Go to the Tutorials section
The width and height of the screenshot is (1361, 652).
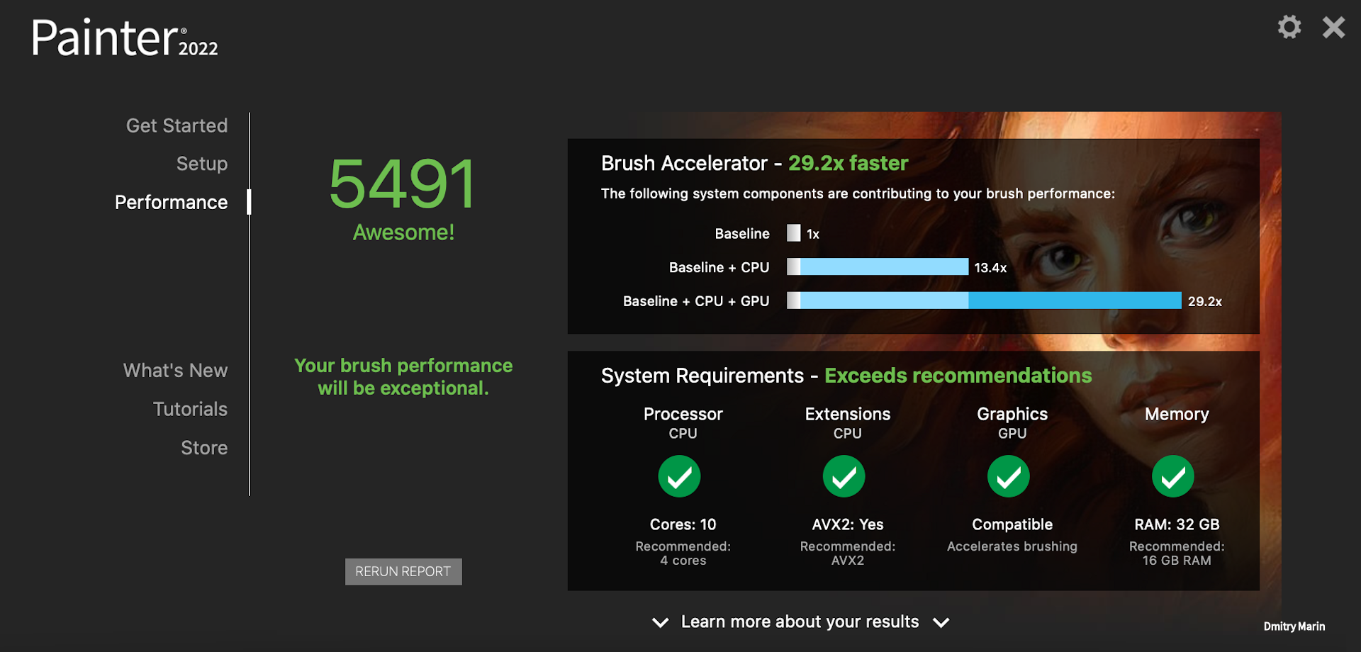click(190, 409)
